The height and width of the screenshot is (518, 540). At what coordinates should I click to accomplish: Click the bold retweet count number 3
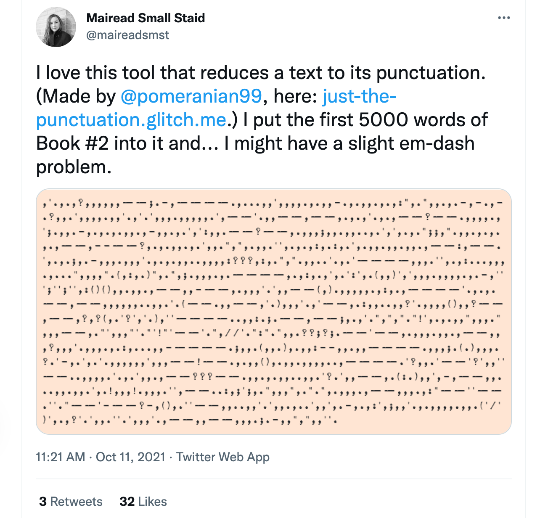42,502
